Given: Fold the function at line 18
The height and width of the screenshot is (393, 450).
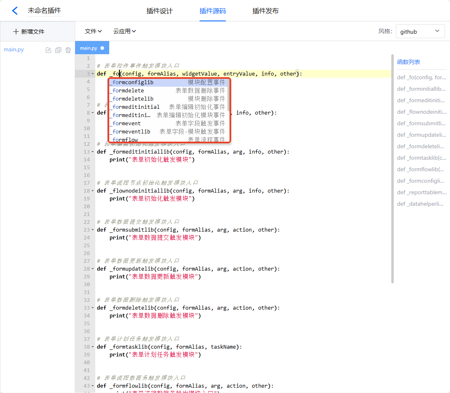Looking at the screenshot, I should tap(92, 191).
